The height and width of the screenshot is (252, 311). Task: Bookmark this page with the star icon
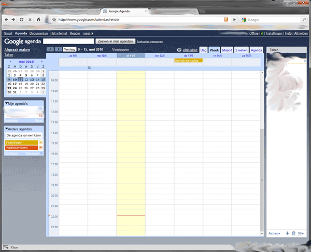[x=54, y=20]
